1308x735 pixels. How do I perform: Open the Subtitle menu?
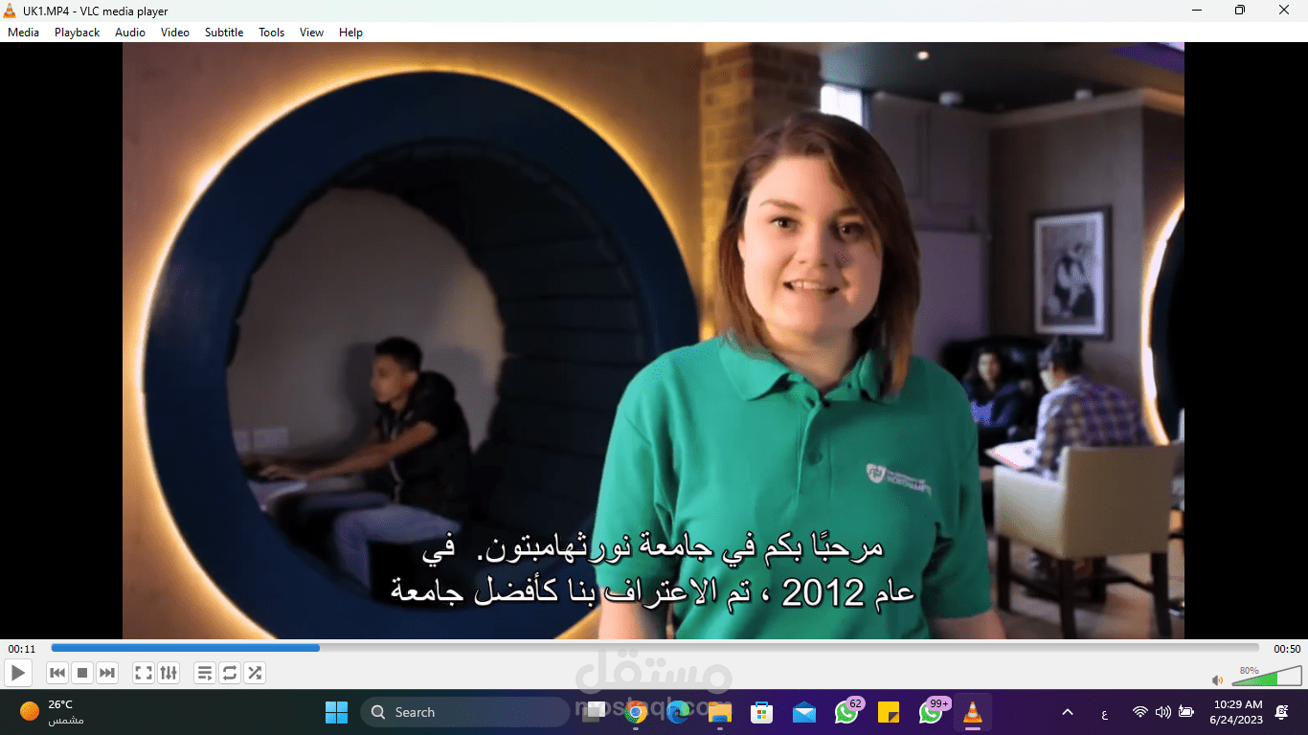click(224, 33)
